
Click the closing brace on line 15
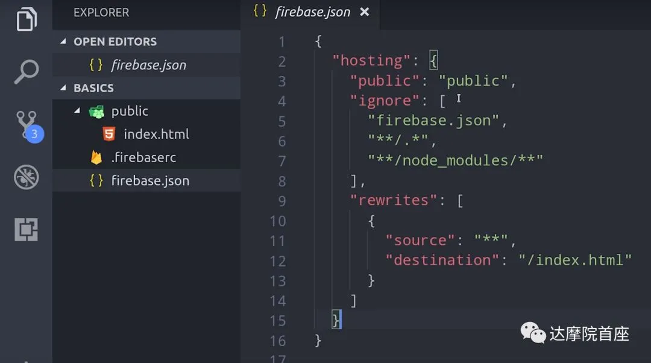[336, 320]
